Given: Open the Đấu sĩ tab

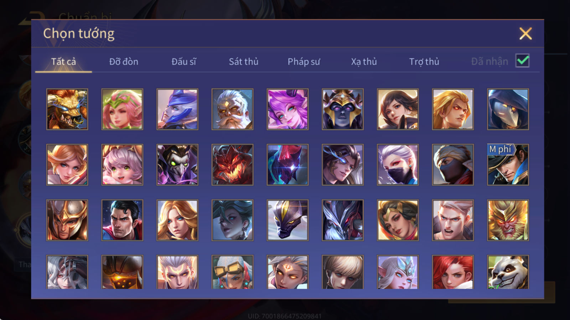Looking at the screenshot, I should [x=184, y=62].
